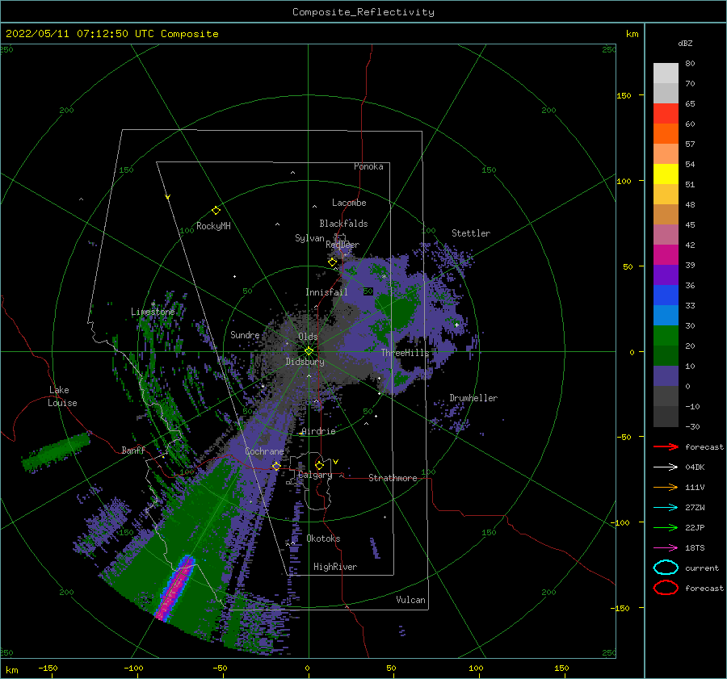Select the orange 111V arrow symbol
This screenshot has width=727, height=679.
click(666, 487)
